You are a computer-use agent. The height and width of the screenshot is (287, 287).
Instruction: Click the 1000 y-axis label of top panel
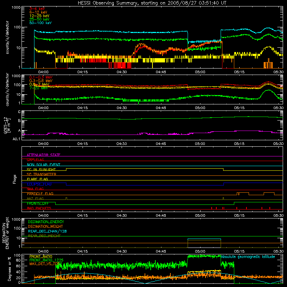click(16, 8)
